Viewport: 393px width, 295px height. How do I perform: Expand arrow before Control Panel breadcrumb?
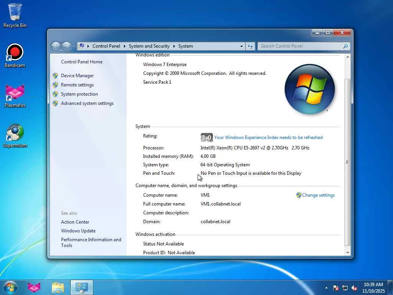(x=88, y=46)
